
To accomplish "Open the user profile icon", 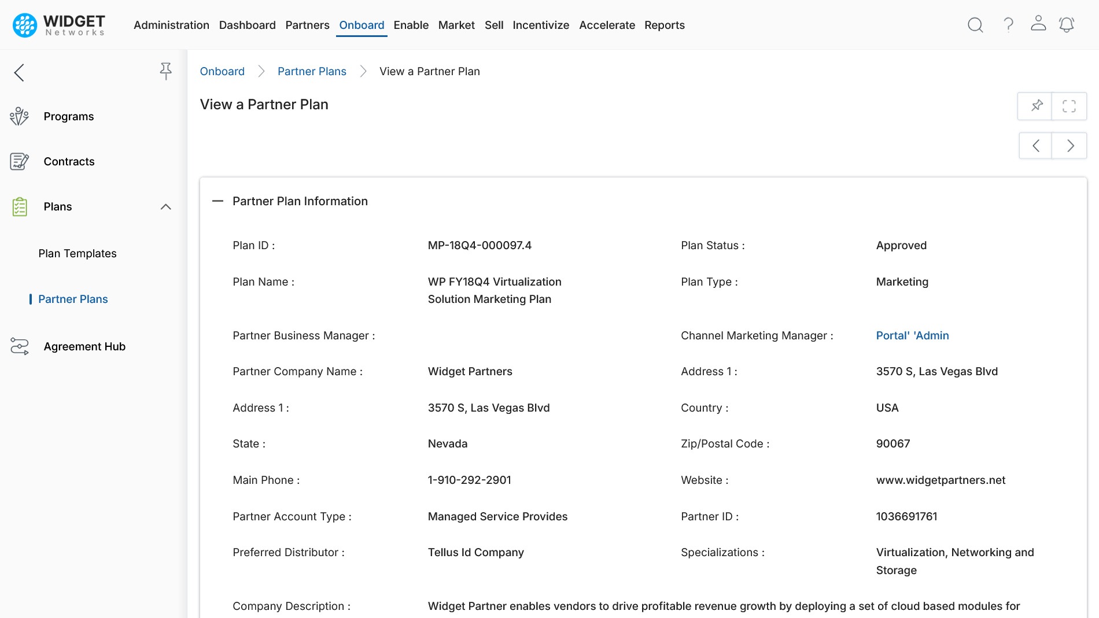I will (x=1038, y=24).
